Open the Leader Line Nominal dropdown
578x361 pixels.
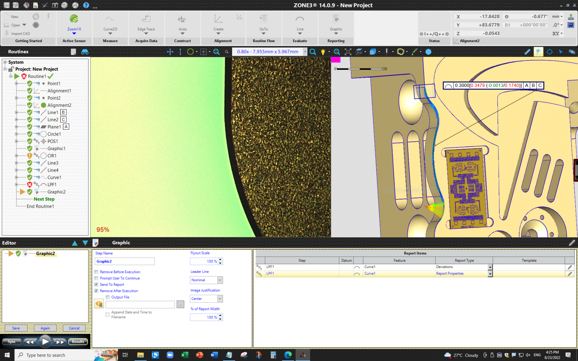tap(219, 280)
